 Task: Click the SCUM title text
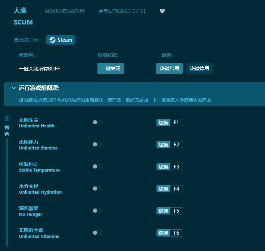(23, 22)
